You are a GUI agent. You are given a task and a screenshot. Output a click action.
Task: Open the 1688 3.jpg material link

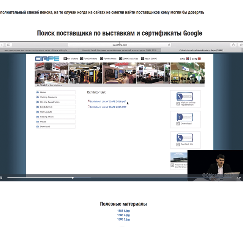(123, 219)
